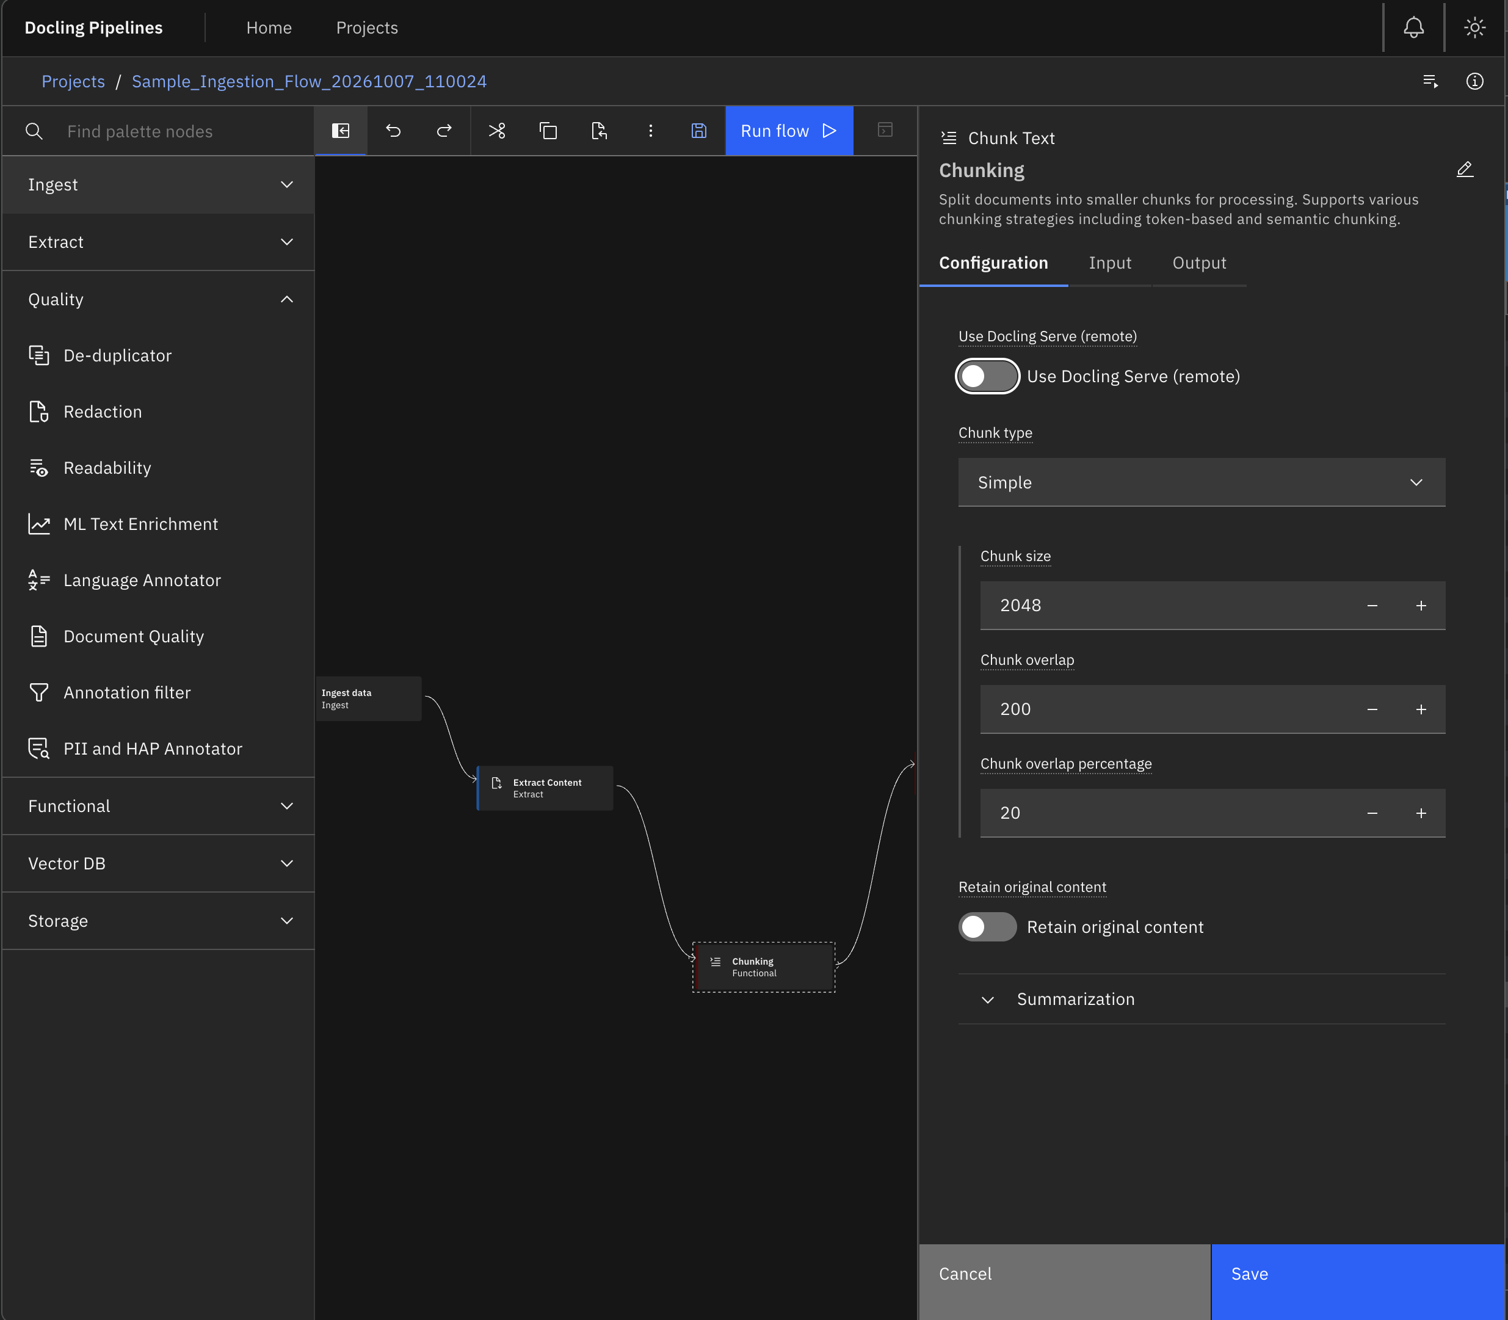Open the Configuration tab
Viewport: 1508px width, 1320px height.
click(x=993, y=263)
